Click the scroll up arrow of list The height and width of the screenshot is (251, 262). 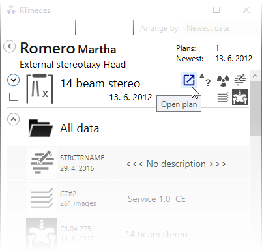click(255, 76)
